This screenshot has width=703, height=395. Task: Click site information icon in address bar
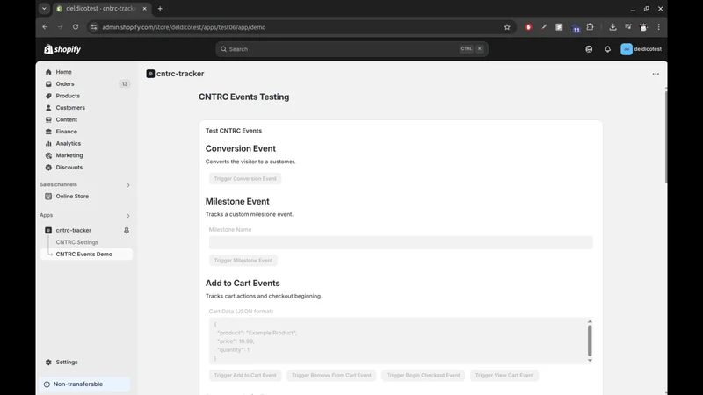94,27
